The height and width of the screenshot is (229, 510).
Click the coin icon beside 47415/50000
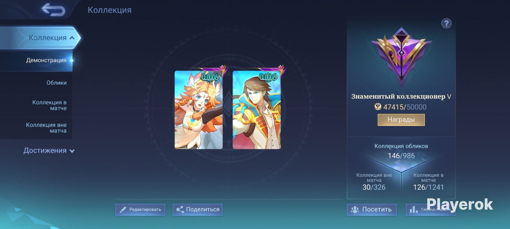click(x=378, y=107)
